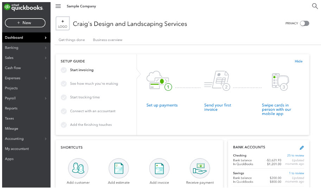
Task: Open Banking in the sidebar
Action: coord(26,48)
